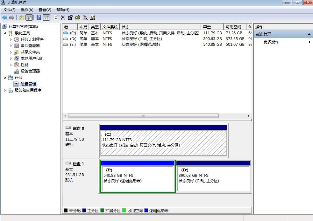Sort by the 容量 column header
The height and width of the screenshot is (221, 313).
click(x=212, y=27)
